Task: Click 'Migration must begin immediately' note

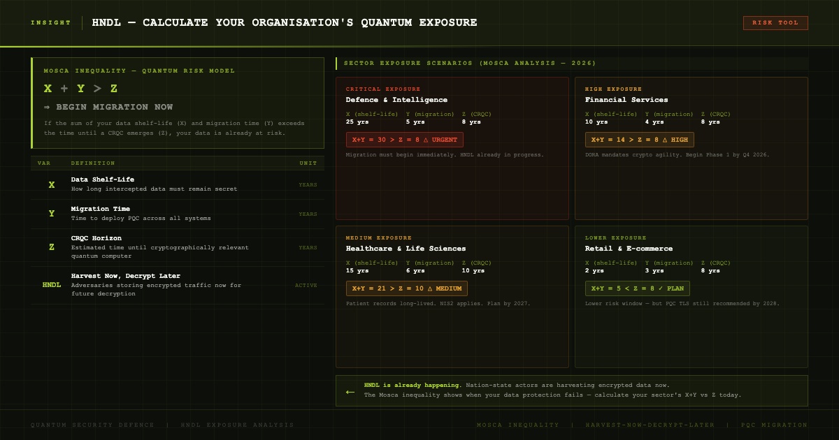Action: click(445, 155)
